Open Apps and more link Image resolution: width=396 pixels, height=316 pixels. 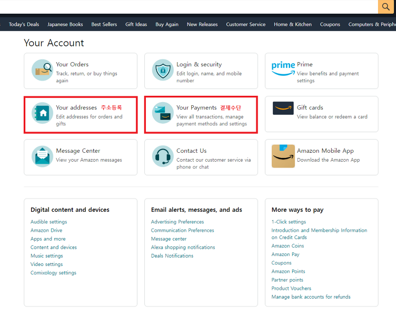click(48, 239)
